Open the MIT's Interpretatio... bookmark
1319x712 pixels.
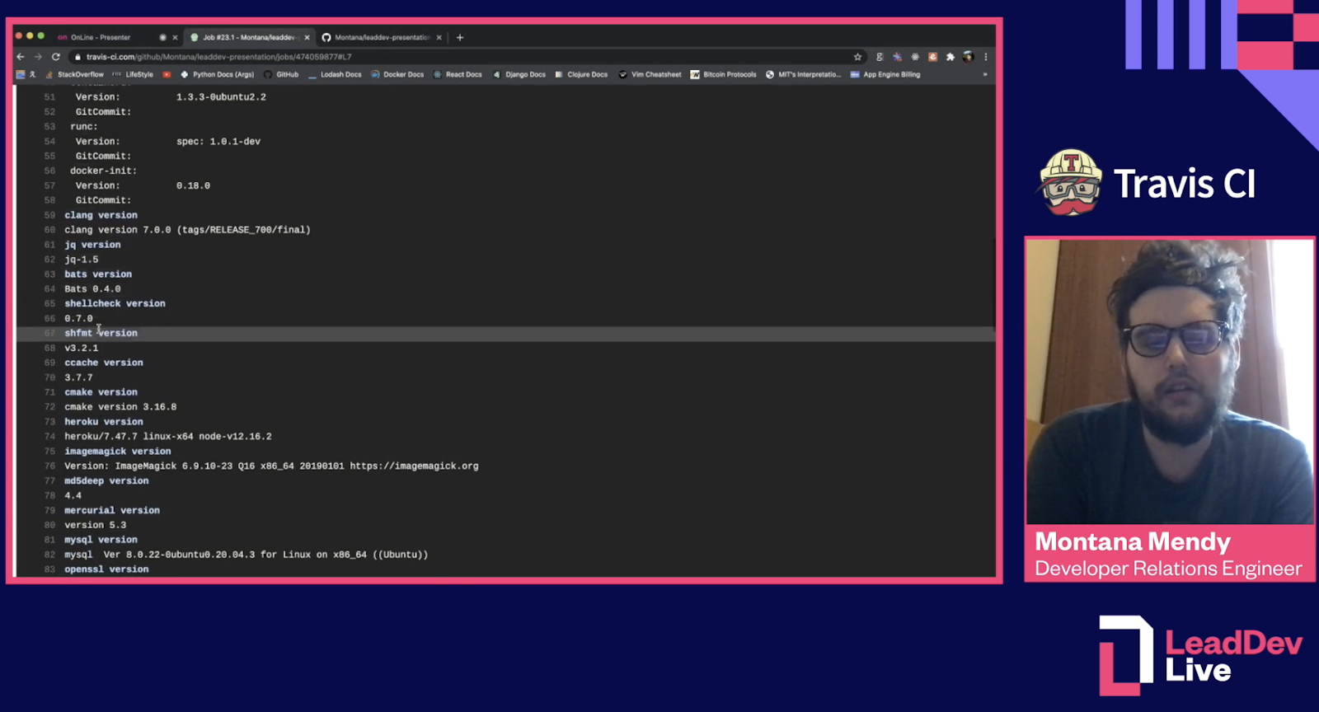click(803, 74)
